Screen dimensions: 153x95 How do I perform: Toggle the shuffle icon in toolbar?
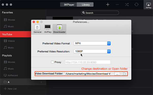click(x=127, y=5)
